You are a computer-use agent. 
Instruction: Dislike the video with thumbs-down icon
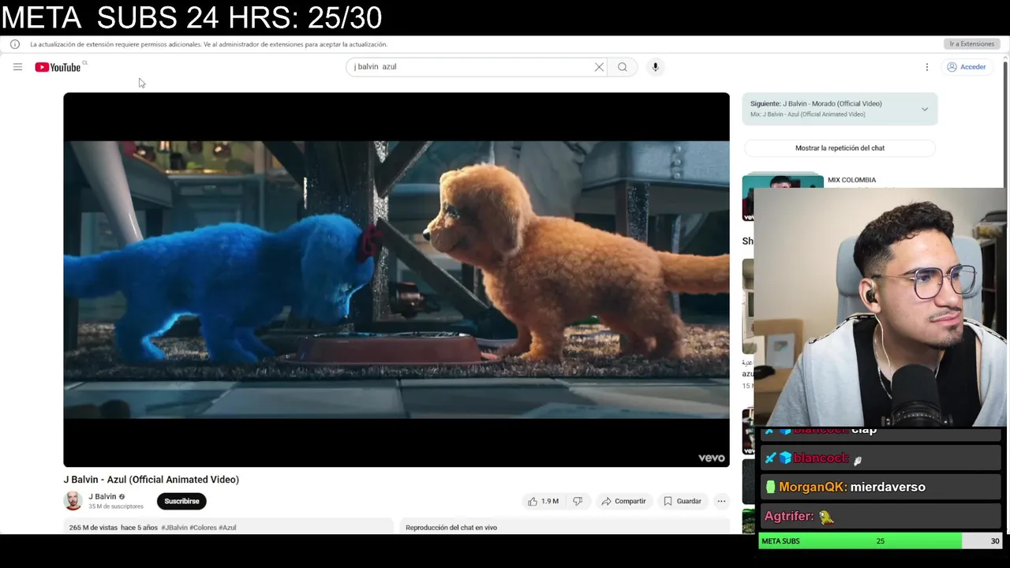coord(578,501)
